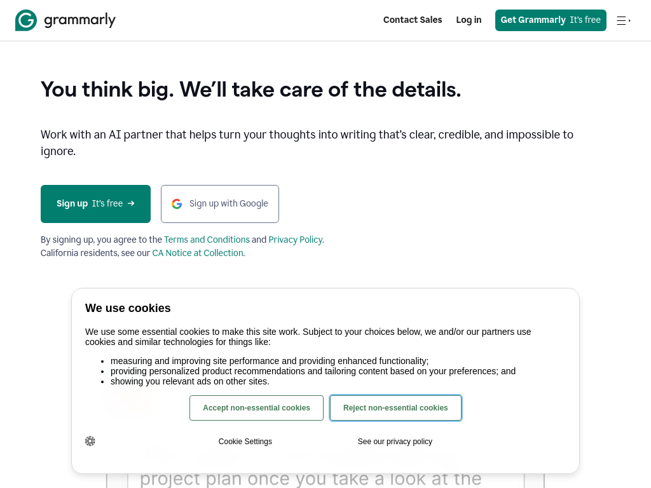The height and width of the screenshot is (488, 651).
Task: Click the Google G logo icon
Action: click(177, 204)
